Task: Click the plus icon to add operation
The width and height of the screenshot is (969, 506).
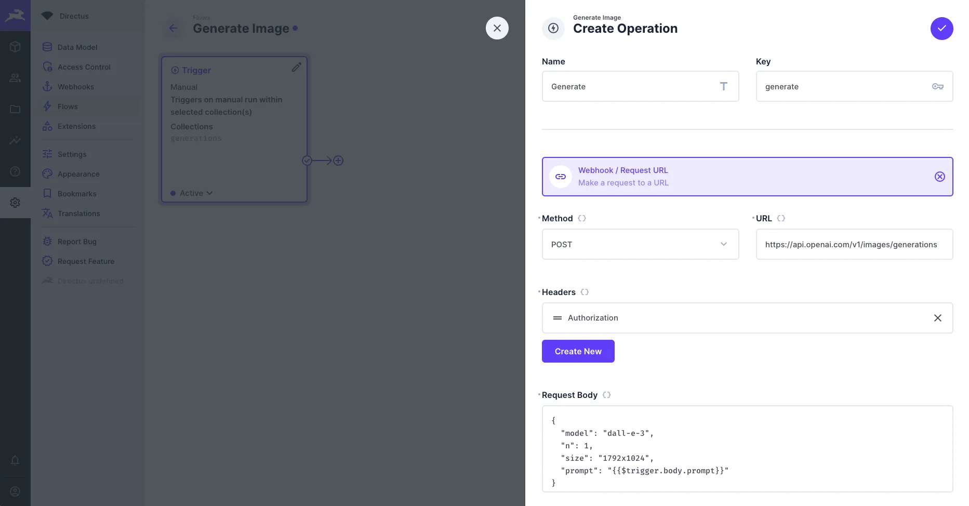Action: coord(338,161)
